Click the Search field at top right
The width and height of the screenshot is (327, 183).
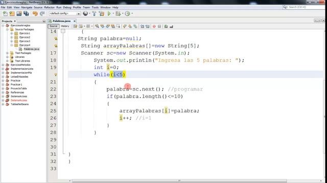tap(306, 7)
